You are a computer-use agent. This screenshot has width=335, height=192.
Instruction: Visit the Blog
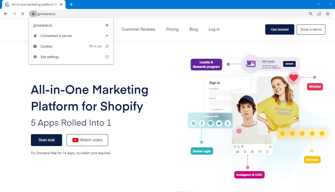pos(194,29)
